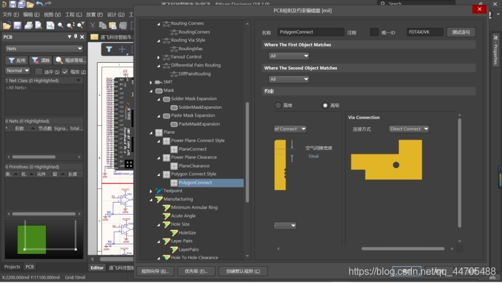This screenshot has height=283, width=502.
Task: Click the Search magnifier icon at top right
Action: (x=383, y=3)
